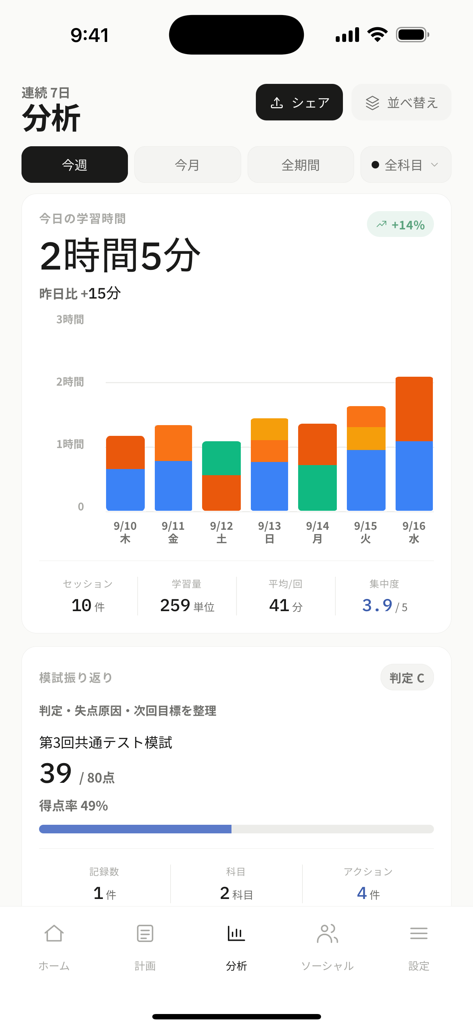Tap the 科目 2 科目 stat
This screenshot has height=1028, width=473.
(x=236, y=884)
